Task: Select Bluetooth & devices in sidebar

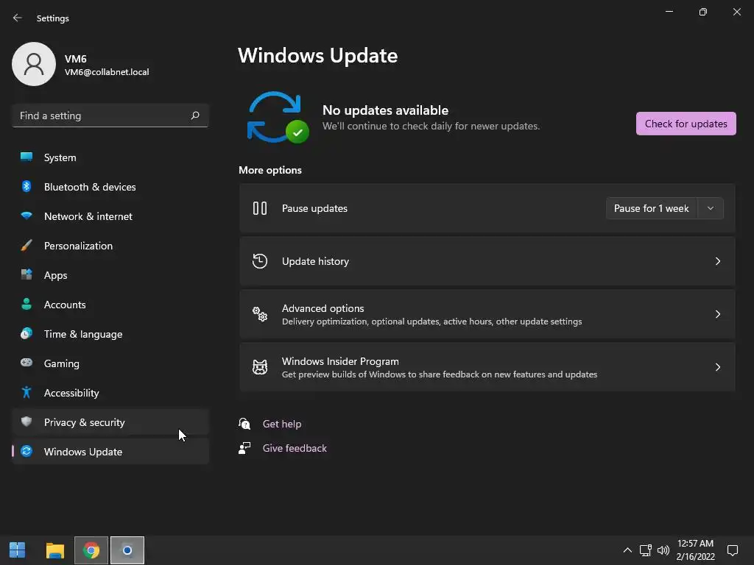Action: point(110,186)
